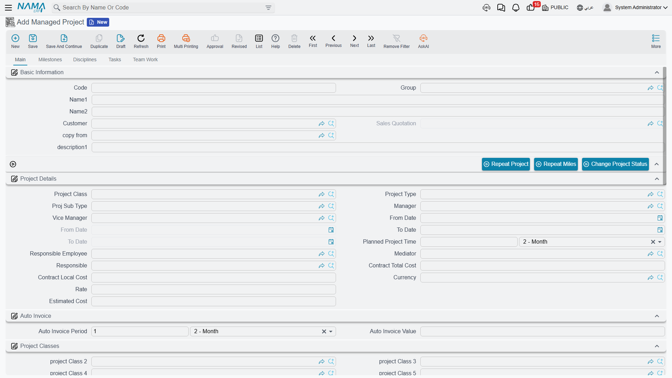
Task: Click Currency field lookup search icon
Action: click(x=660, y=278)
